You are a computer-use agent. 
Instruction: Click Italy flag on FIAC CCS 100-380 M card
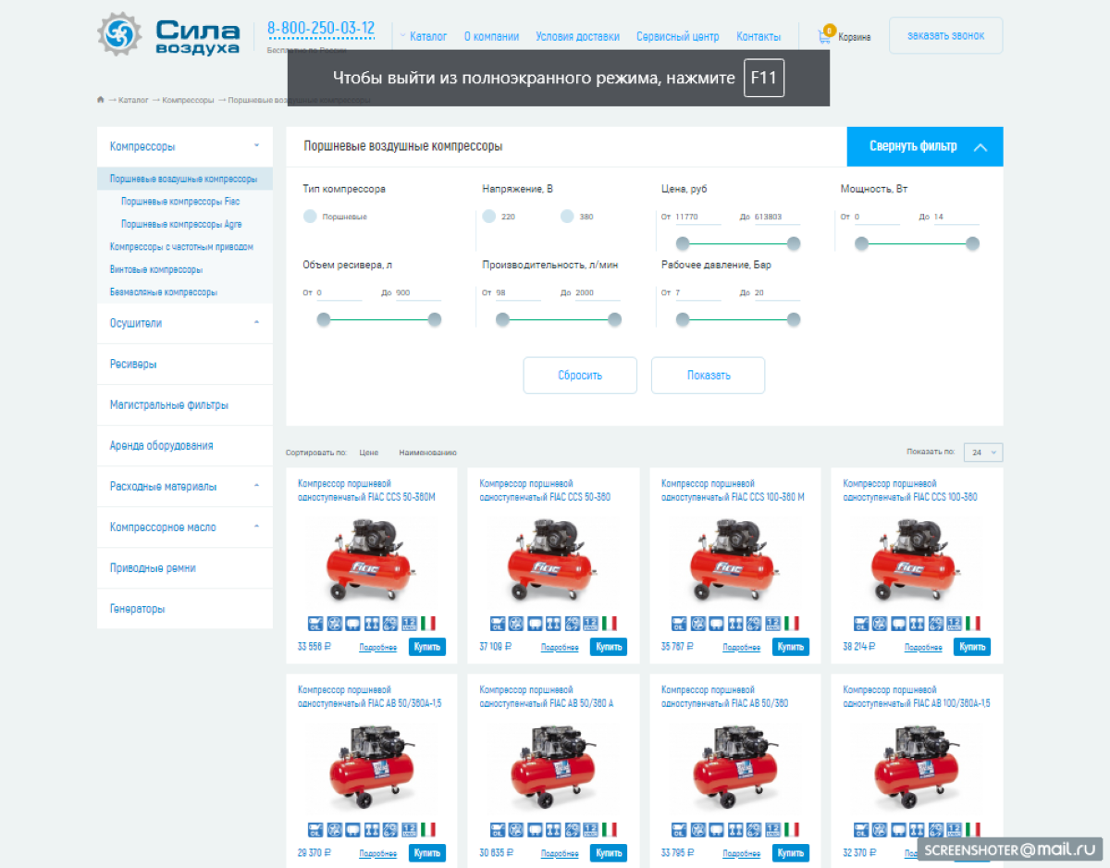click(792, 624)
